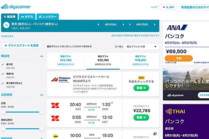
Task: Click ビジネスクラスシートセール headline
Action: point(91,77)
